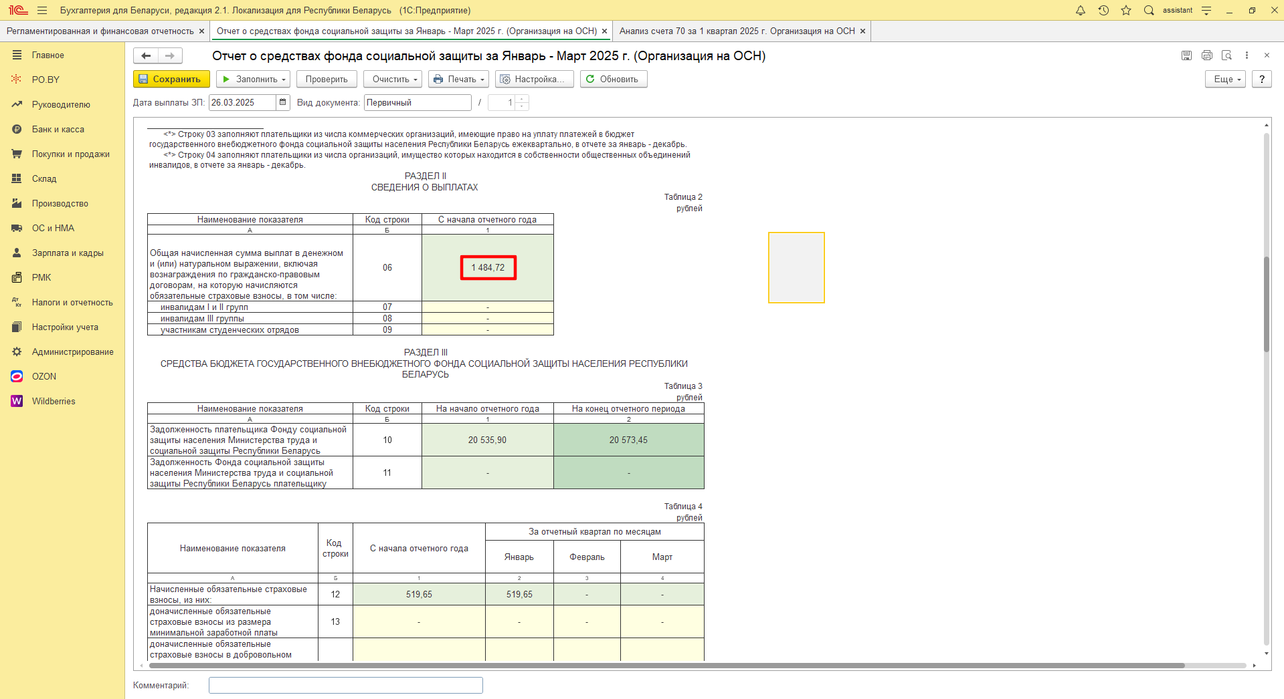
Task: Click the print icon in form header
Action: coord(1206,55)
